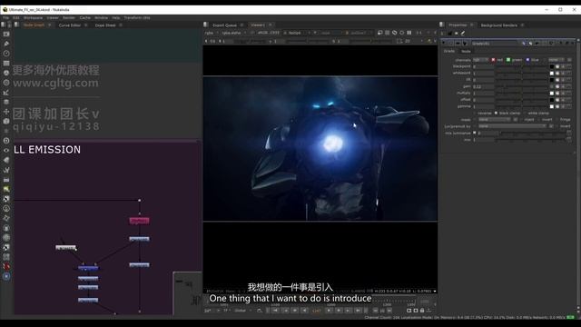Image resolution: width=581 pixels, height=327 pixels.
Task: Select the pink node in Node Graph
Action: coord(139,221)
